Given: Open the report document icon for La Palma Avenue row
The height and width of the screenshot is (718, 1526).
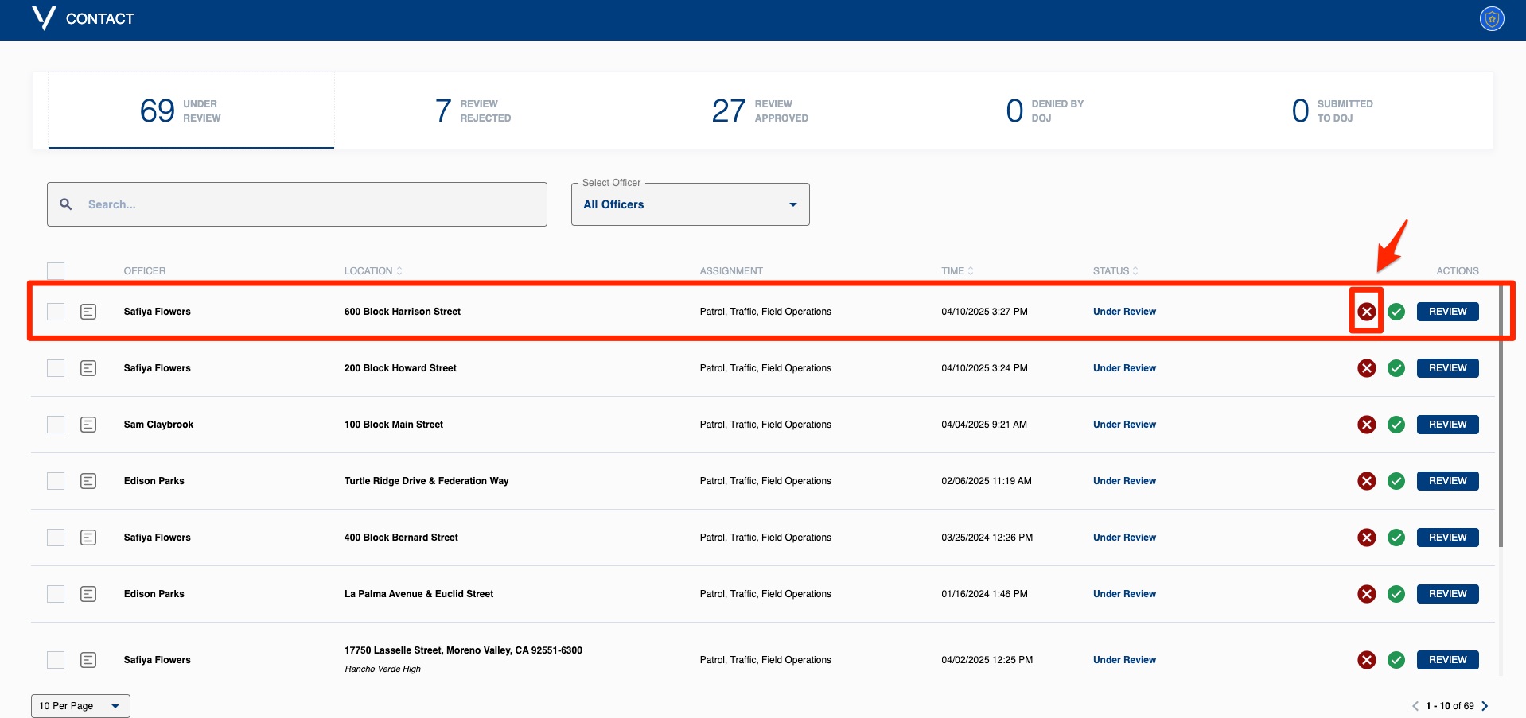Looking at the screenshot, I should 88,594.
